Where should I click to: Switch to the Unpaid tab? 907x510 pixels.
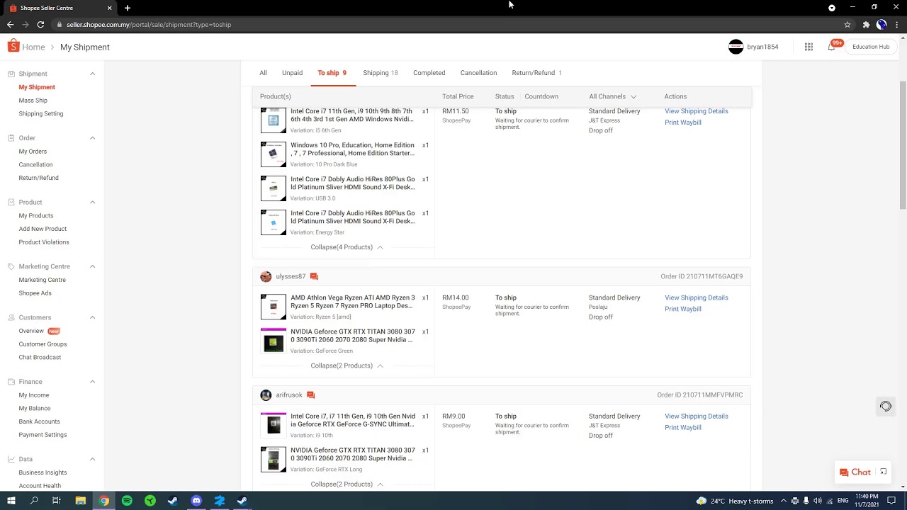292,73
